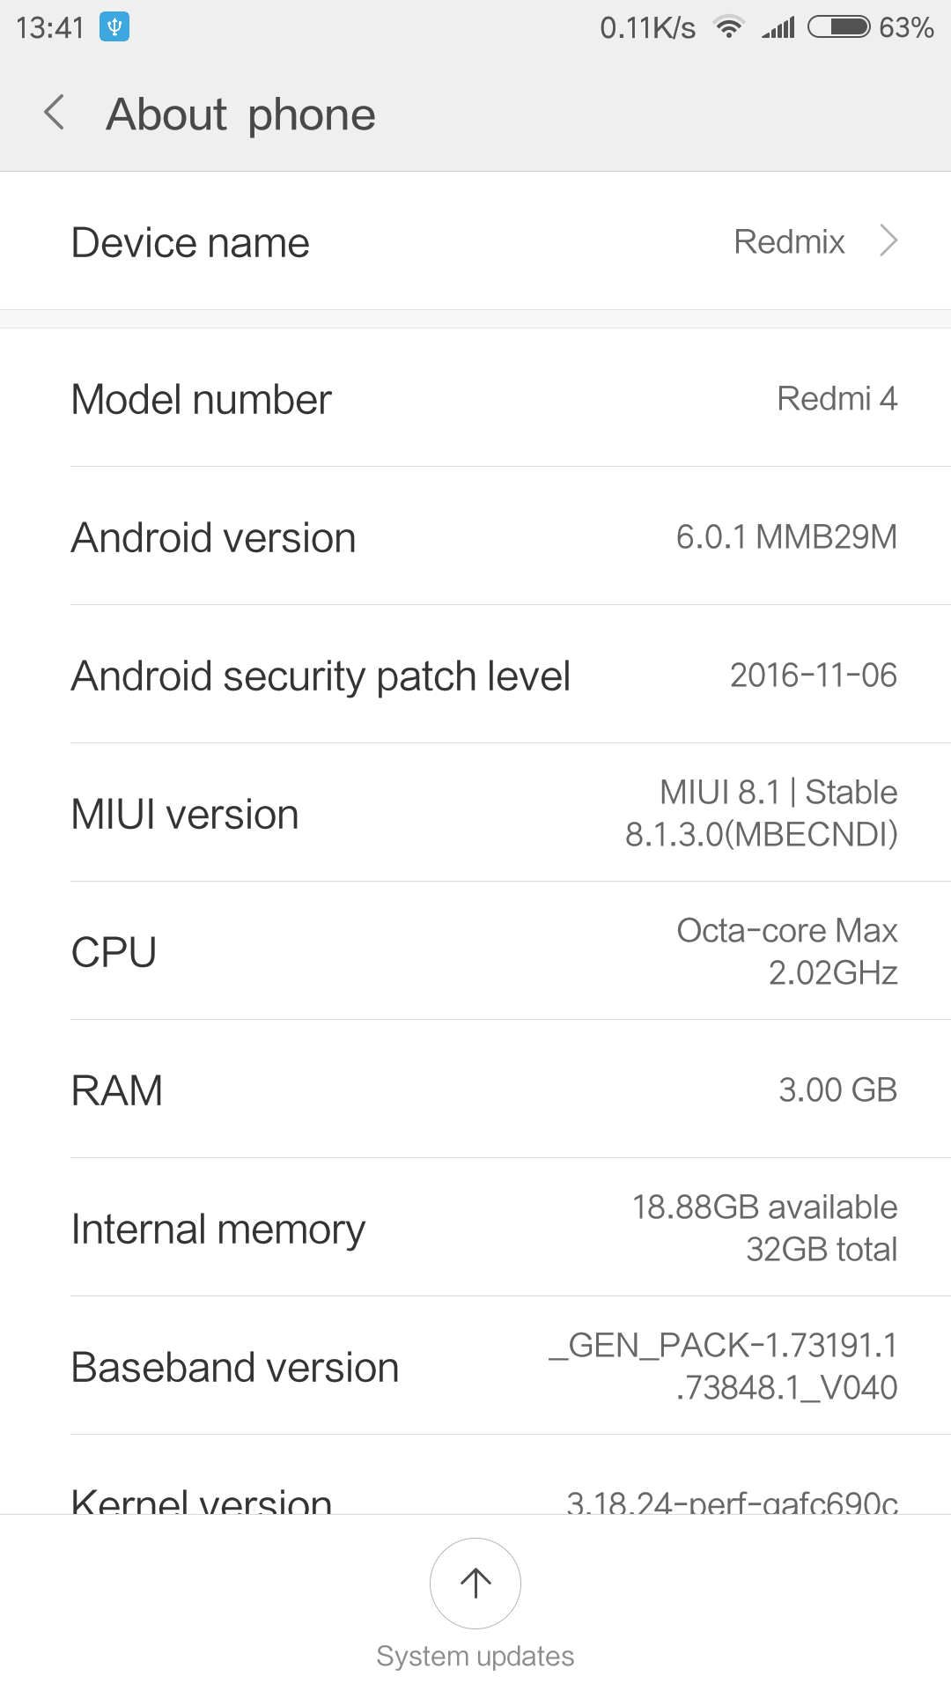951x1691 pixels.
Task: Select the CPU info row
Action: click(x=475, y=951)
